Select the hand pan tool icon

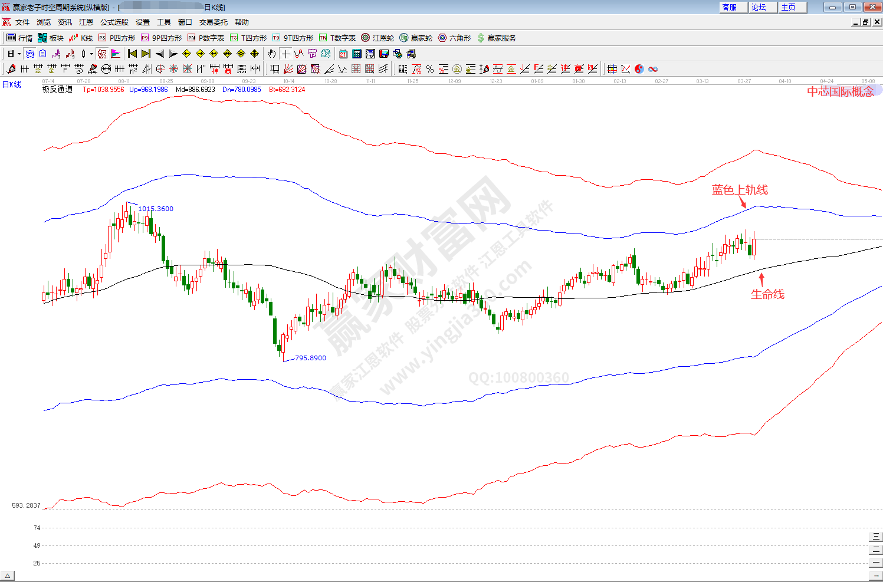pos(271,54)
